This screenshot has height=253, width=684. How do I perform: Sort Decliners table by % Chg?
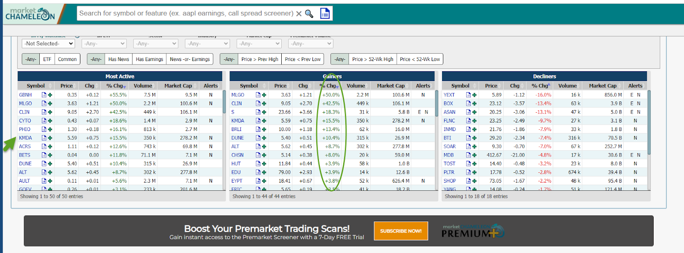tap(540, 86)
